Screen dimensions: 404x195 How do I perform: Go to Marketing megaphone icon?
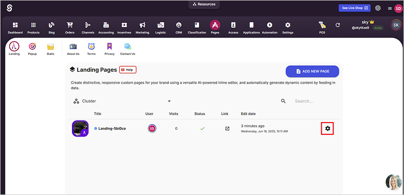142,25
